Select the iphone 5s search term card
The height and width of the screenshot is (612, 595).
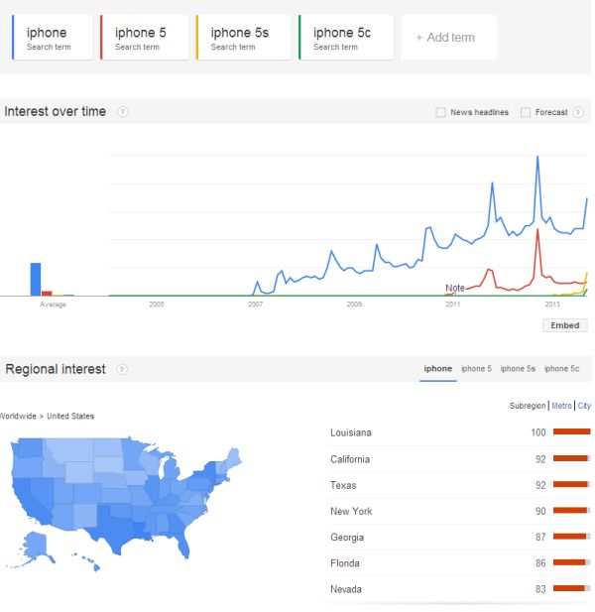pyautogui.click(x=243, y=38)
